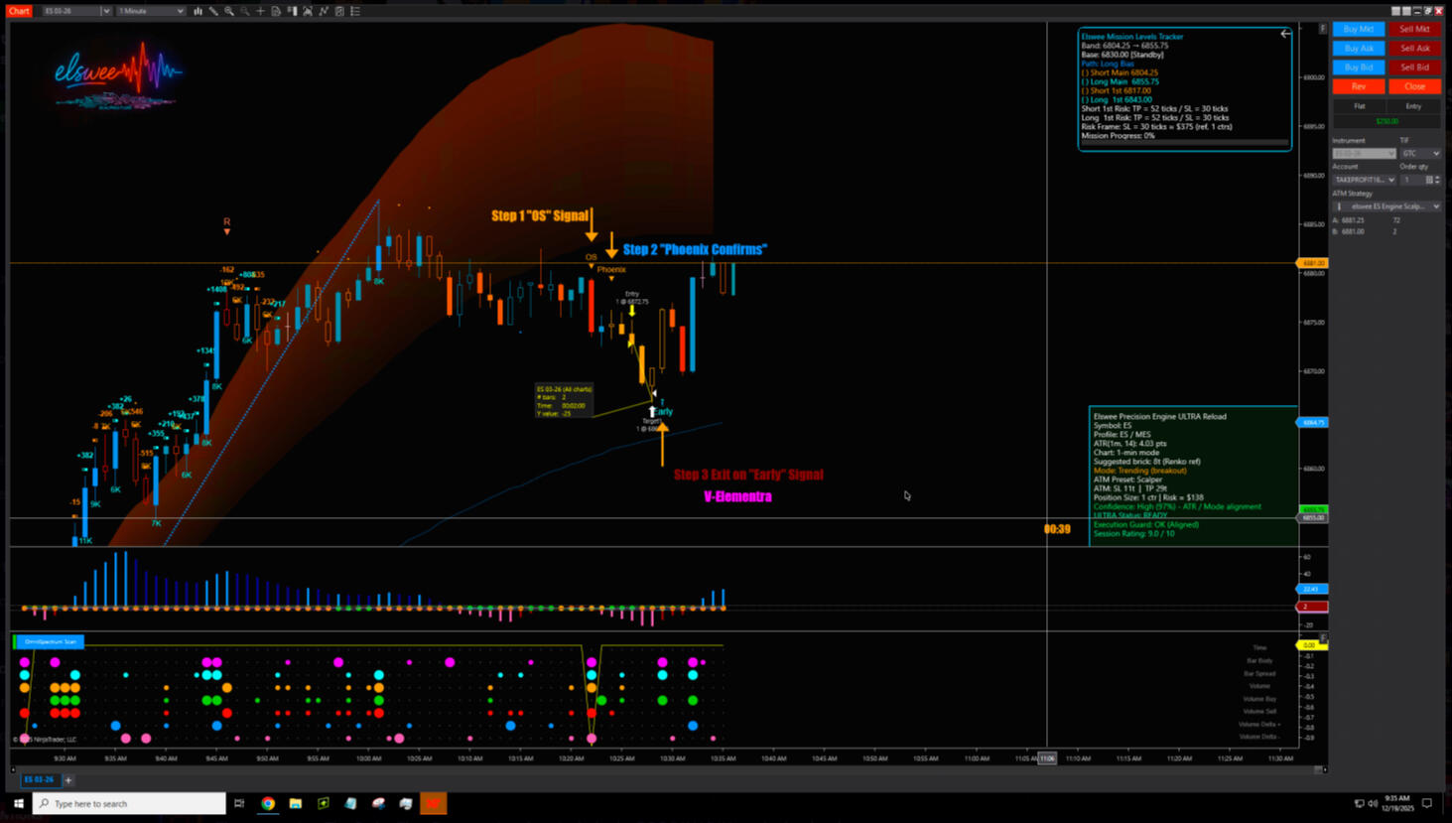
Task: Enable the crosshair cursor tool
Action: pos(260,11)
